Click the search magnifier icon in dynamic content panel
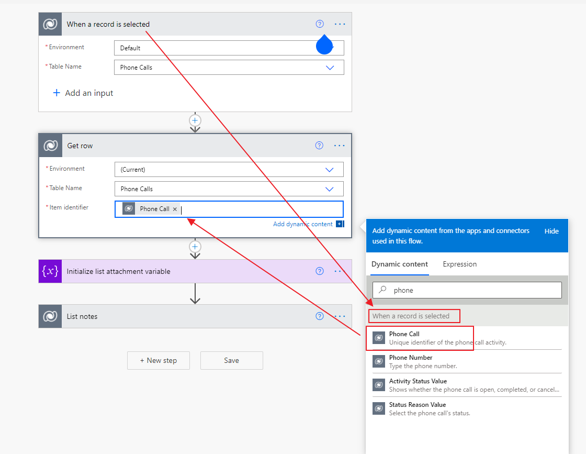The height and width of the screenshot is (454, 586). 382,290
